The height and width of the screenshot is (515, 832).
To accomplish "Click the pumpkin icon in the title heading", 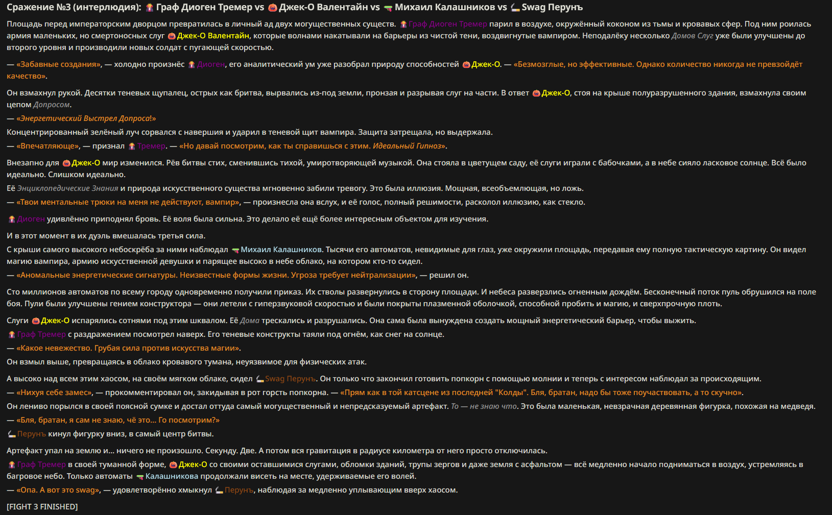I will click(273, 8).
